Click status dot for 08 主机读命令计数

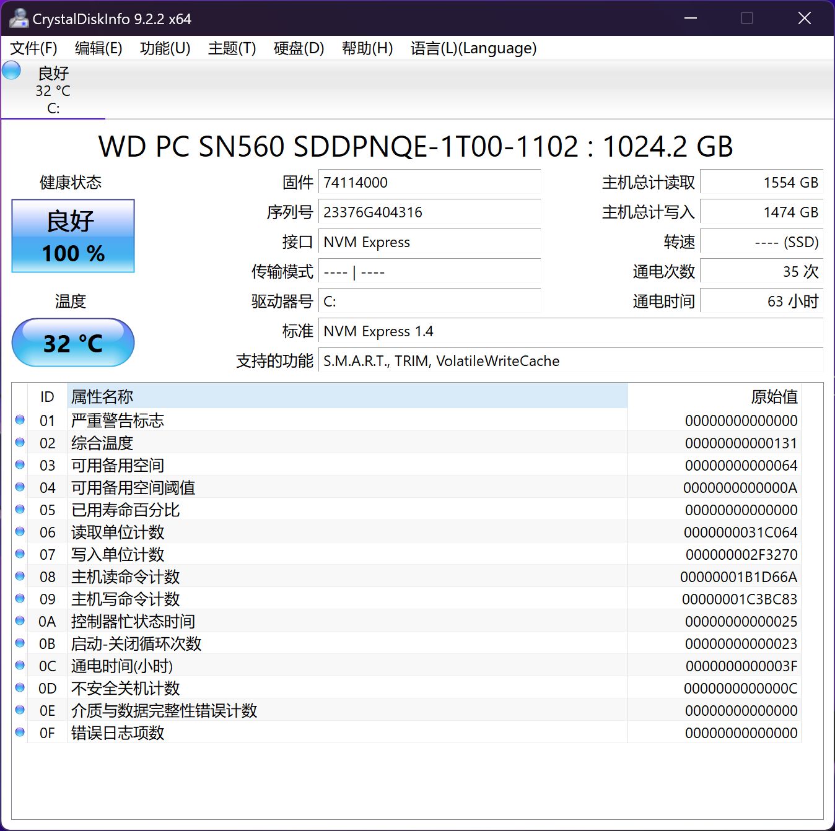[x=20, y=576]
